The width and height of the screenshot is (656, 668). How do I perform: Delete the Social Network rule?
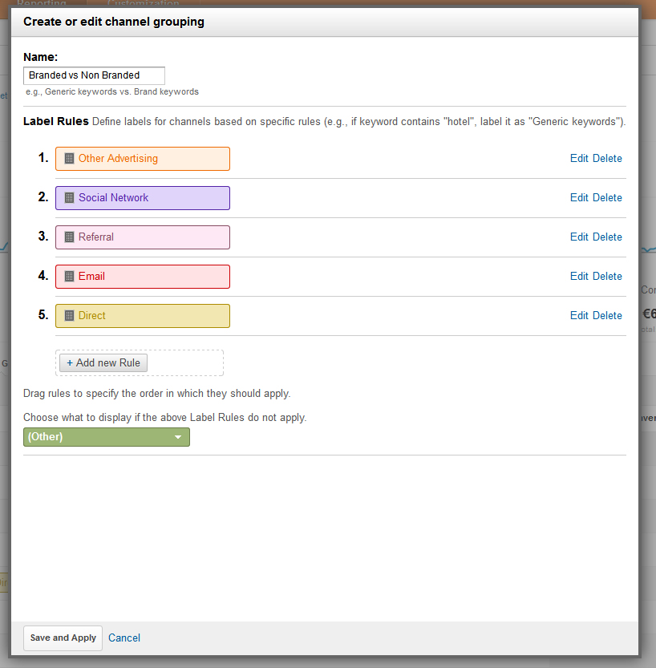tap(607, 198)
